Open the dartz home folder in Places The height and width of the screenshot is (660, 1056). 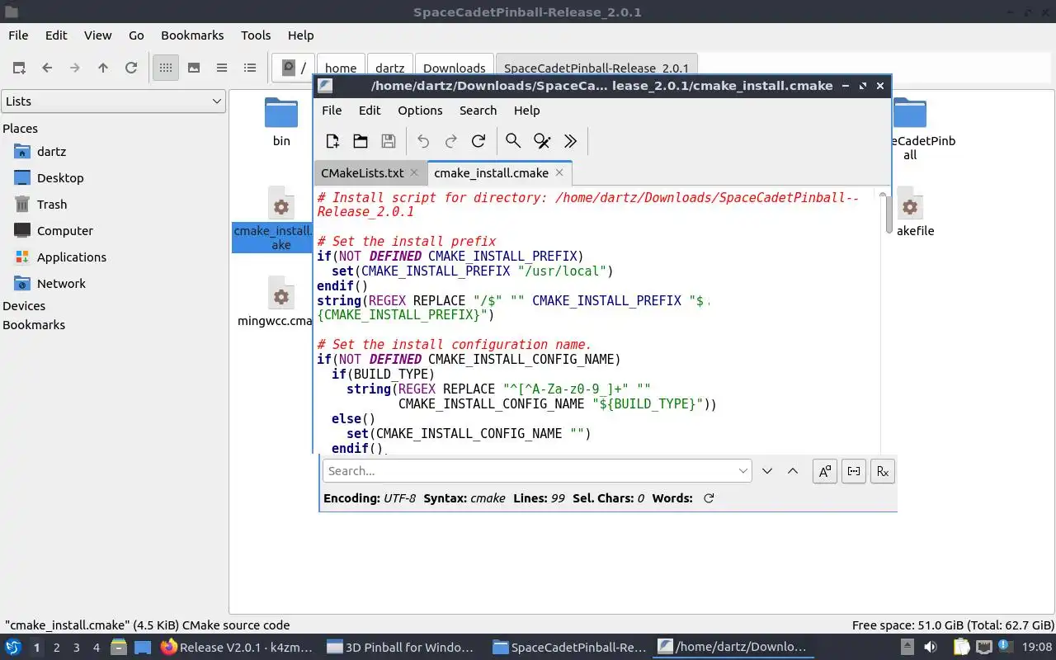pyautogui.click(x=51, y=152)
